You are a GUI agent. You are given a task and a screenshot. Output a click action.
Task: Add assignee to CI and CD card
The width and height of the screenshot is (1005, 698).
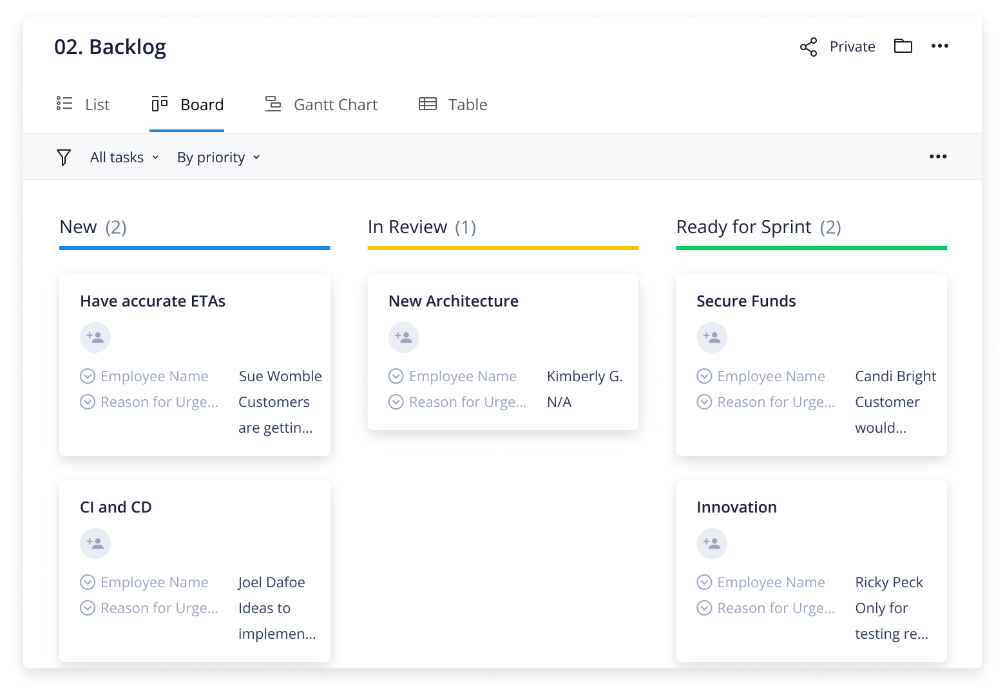coord(95,543)
